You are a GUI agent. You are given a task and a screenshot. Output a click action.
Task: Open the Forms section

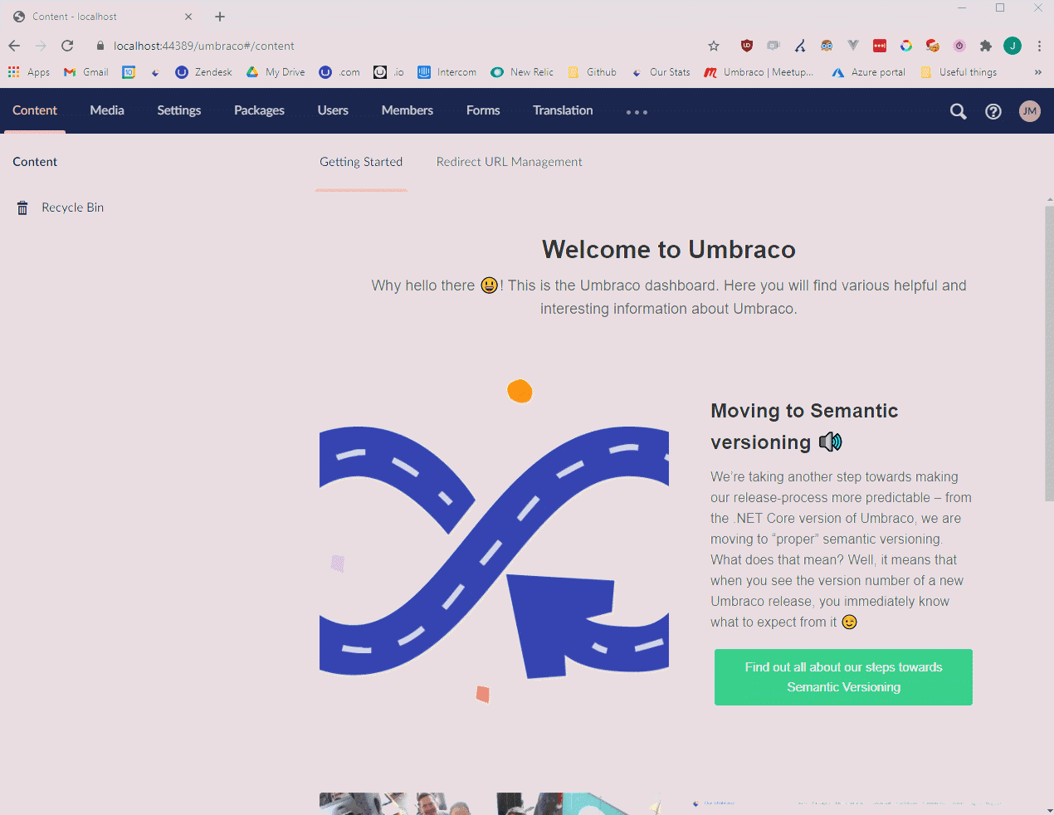(x=483, y=110)
